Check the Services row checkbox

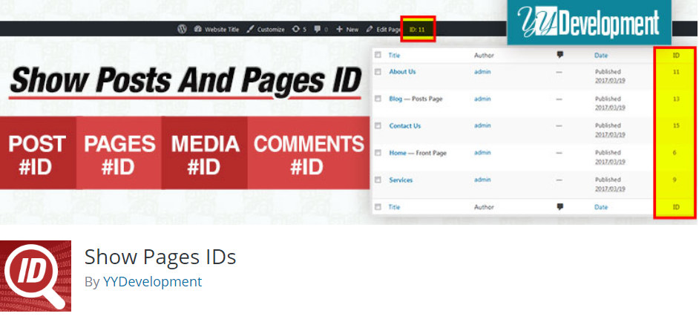tap(378, 180)
